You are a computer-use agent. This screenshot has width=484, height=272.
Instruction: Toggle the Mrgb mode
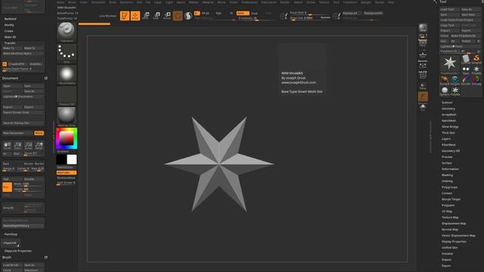pyautogui.click(x=205, y=14)
